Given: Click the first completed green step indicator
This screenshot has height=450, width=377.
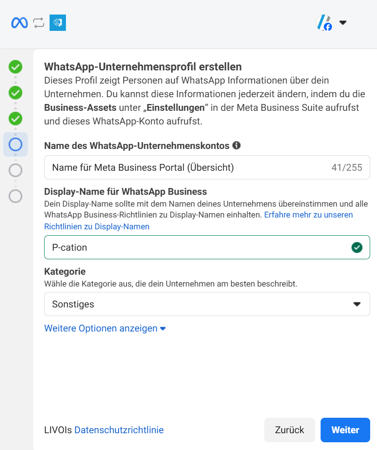Looking at the screenshot, I should pyautogui.click(x=15, y=67).
